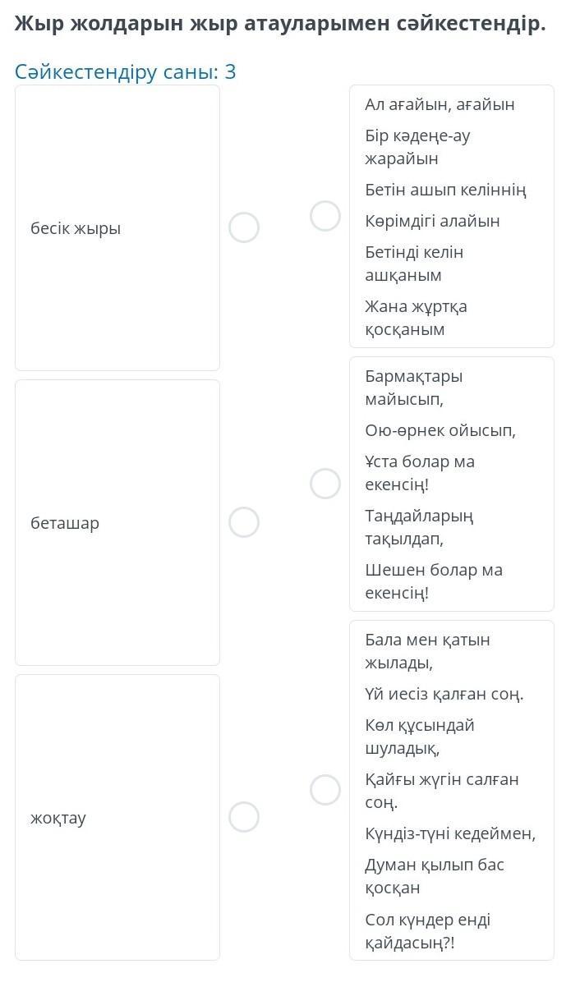This screenshot has height=996, width=580.
Task: Click the line 'Күндіз-түні кедеймен,'
Action: (x=450, y=833)
